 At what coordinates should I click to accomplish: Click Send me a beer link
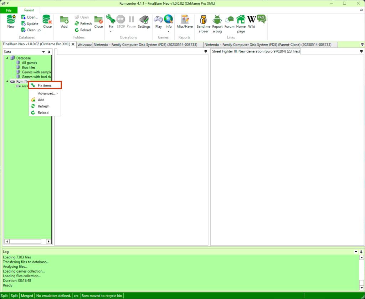click(204, 24)
